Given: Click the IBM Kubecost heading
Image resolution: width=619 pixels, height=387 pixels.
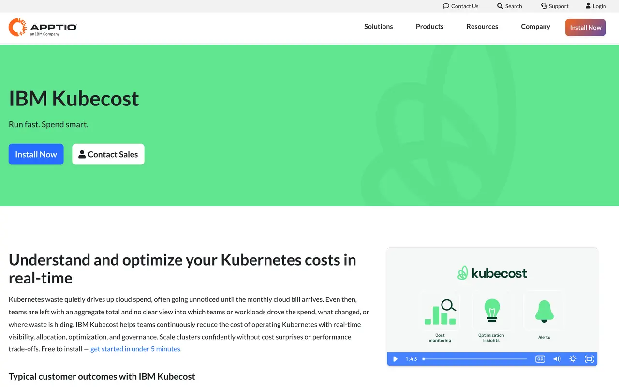Looking at the screenshot, I should click(74, 99).
